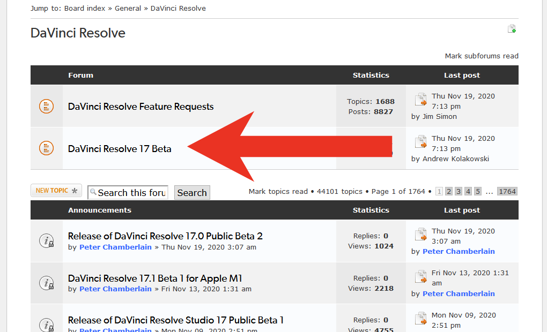Click Topics: 1688 statistic
547x332 pixels.
(x=371, y=102)
